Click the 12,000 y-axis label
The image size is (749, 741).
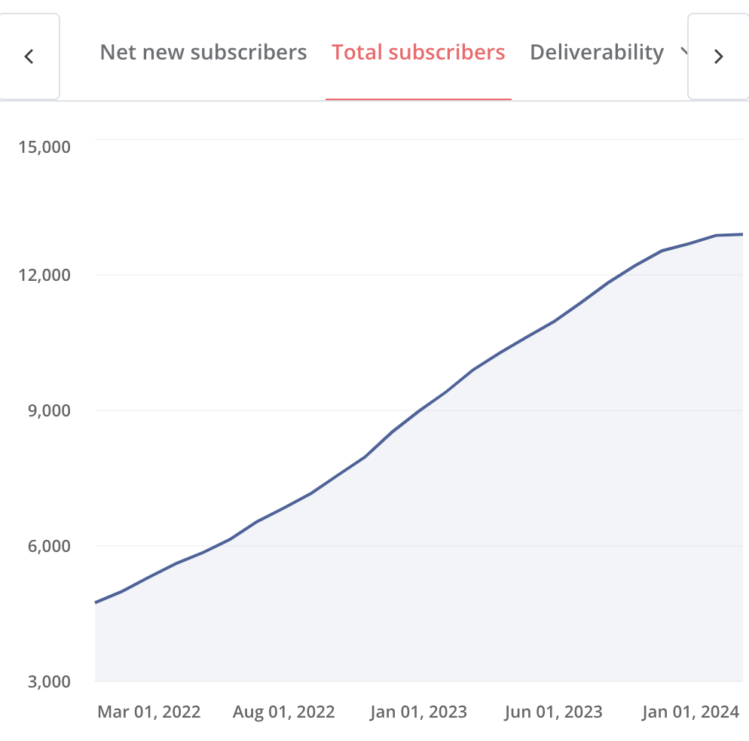click(x=44, y=275)
